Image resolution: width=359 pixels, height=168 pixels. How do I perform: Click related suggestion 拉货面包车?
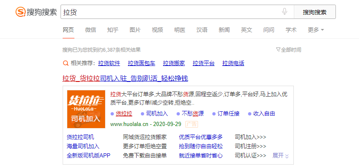(x=142, y=63)
